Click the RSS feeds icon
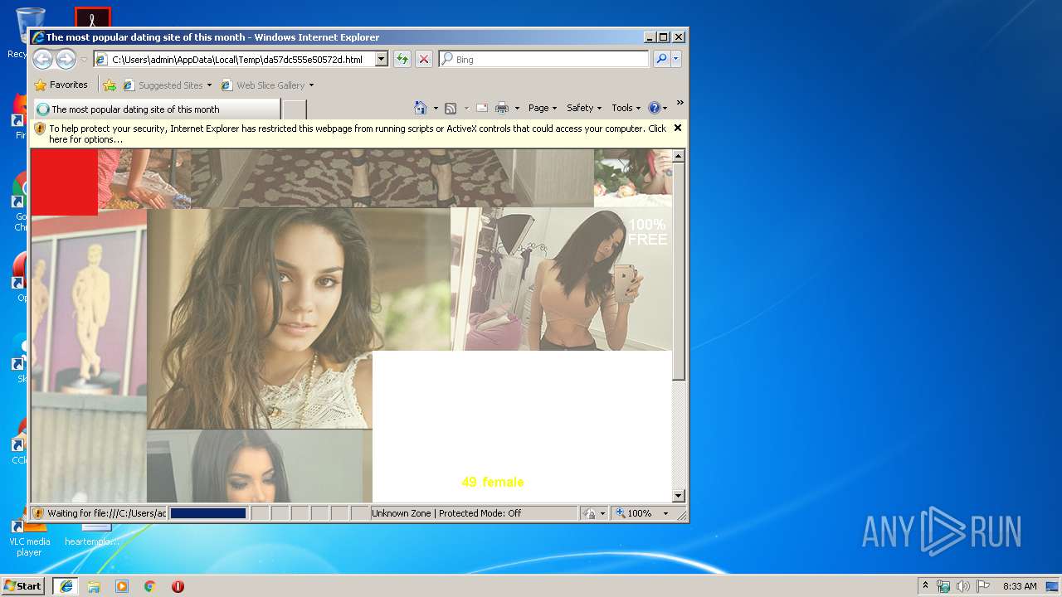Viewport: 1062px width, 597px height. (x=451, y=108)
